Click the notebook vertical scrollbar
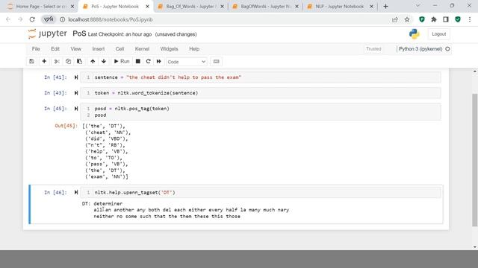This screenshot has width=478, height=268. [x=475, y=160]
